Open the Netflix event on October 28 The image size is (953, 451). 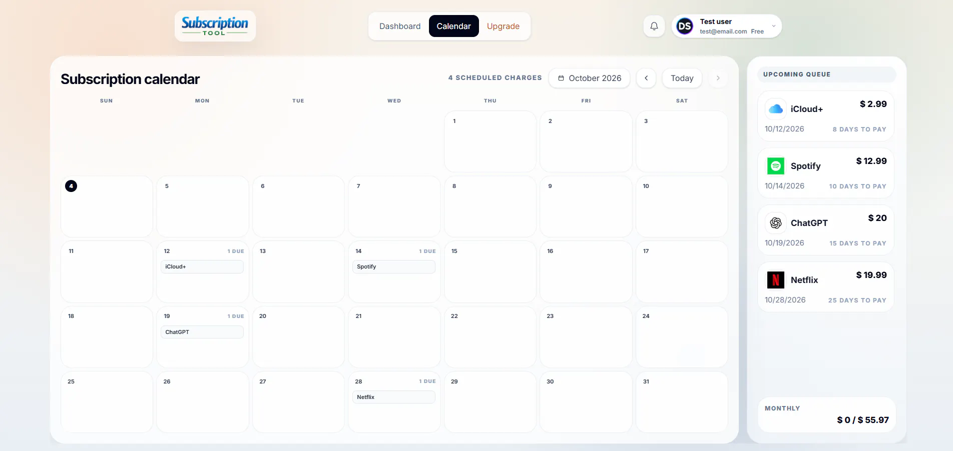[x=394, y=397]
